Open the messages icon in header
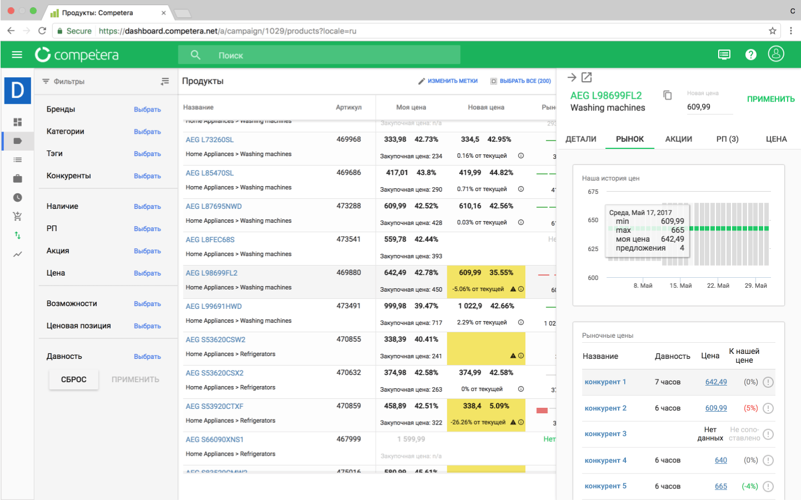Image resolution: width=801 pixels, height=500 pixels. [x=724, y=54]
